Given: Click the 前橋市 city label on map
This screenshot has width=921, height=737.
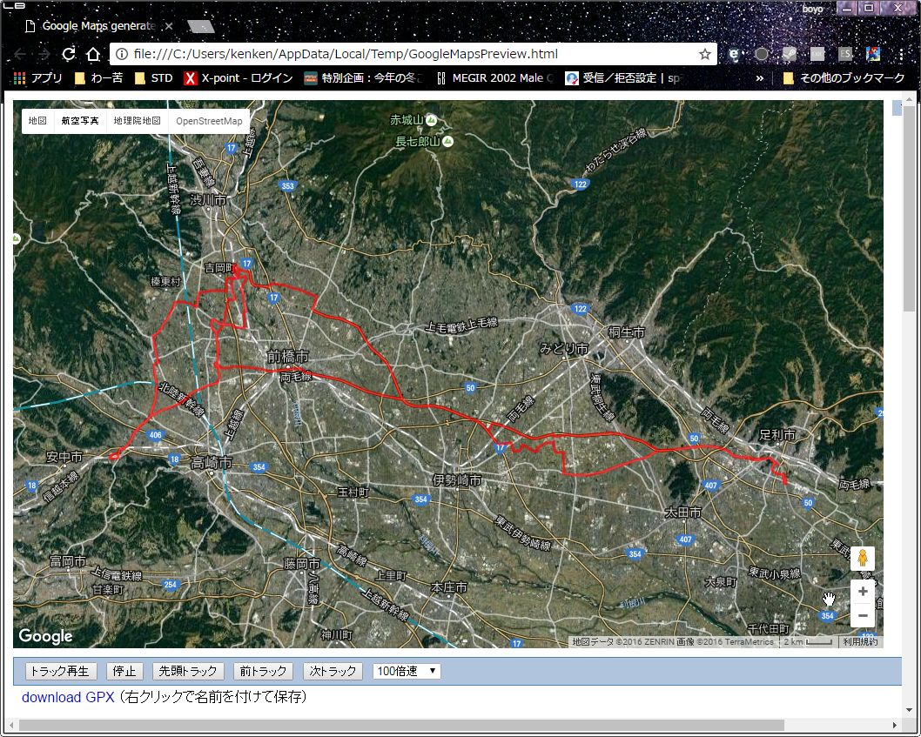Looking at the screenshot, I should [x=287, y=356].
